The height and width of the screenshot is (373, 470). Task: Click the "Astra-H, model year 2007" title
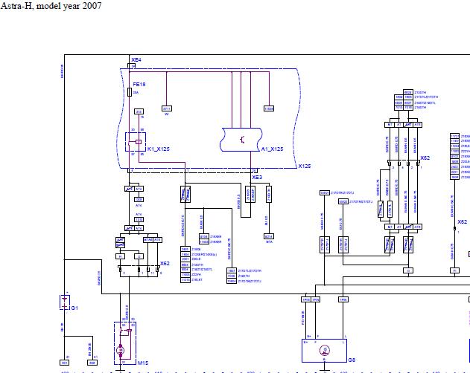(x=51, y=6)
